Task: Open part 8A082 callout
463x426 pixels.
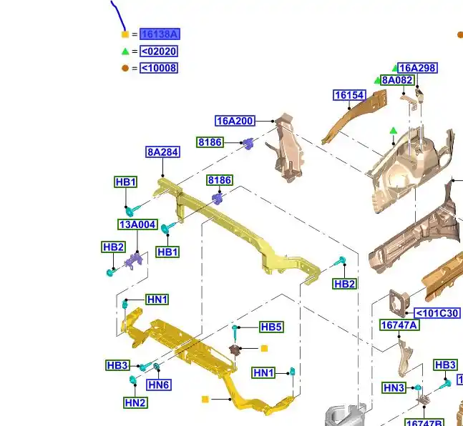Action: point(397,80)
